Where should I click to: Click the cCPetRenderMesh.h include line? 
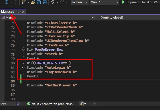[x=55, y=27]
